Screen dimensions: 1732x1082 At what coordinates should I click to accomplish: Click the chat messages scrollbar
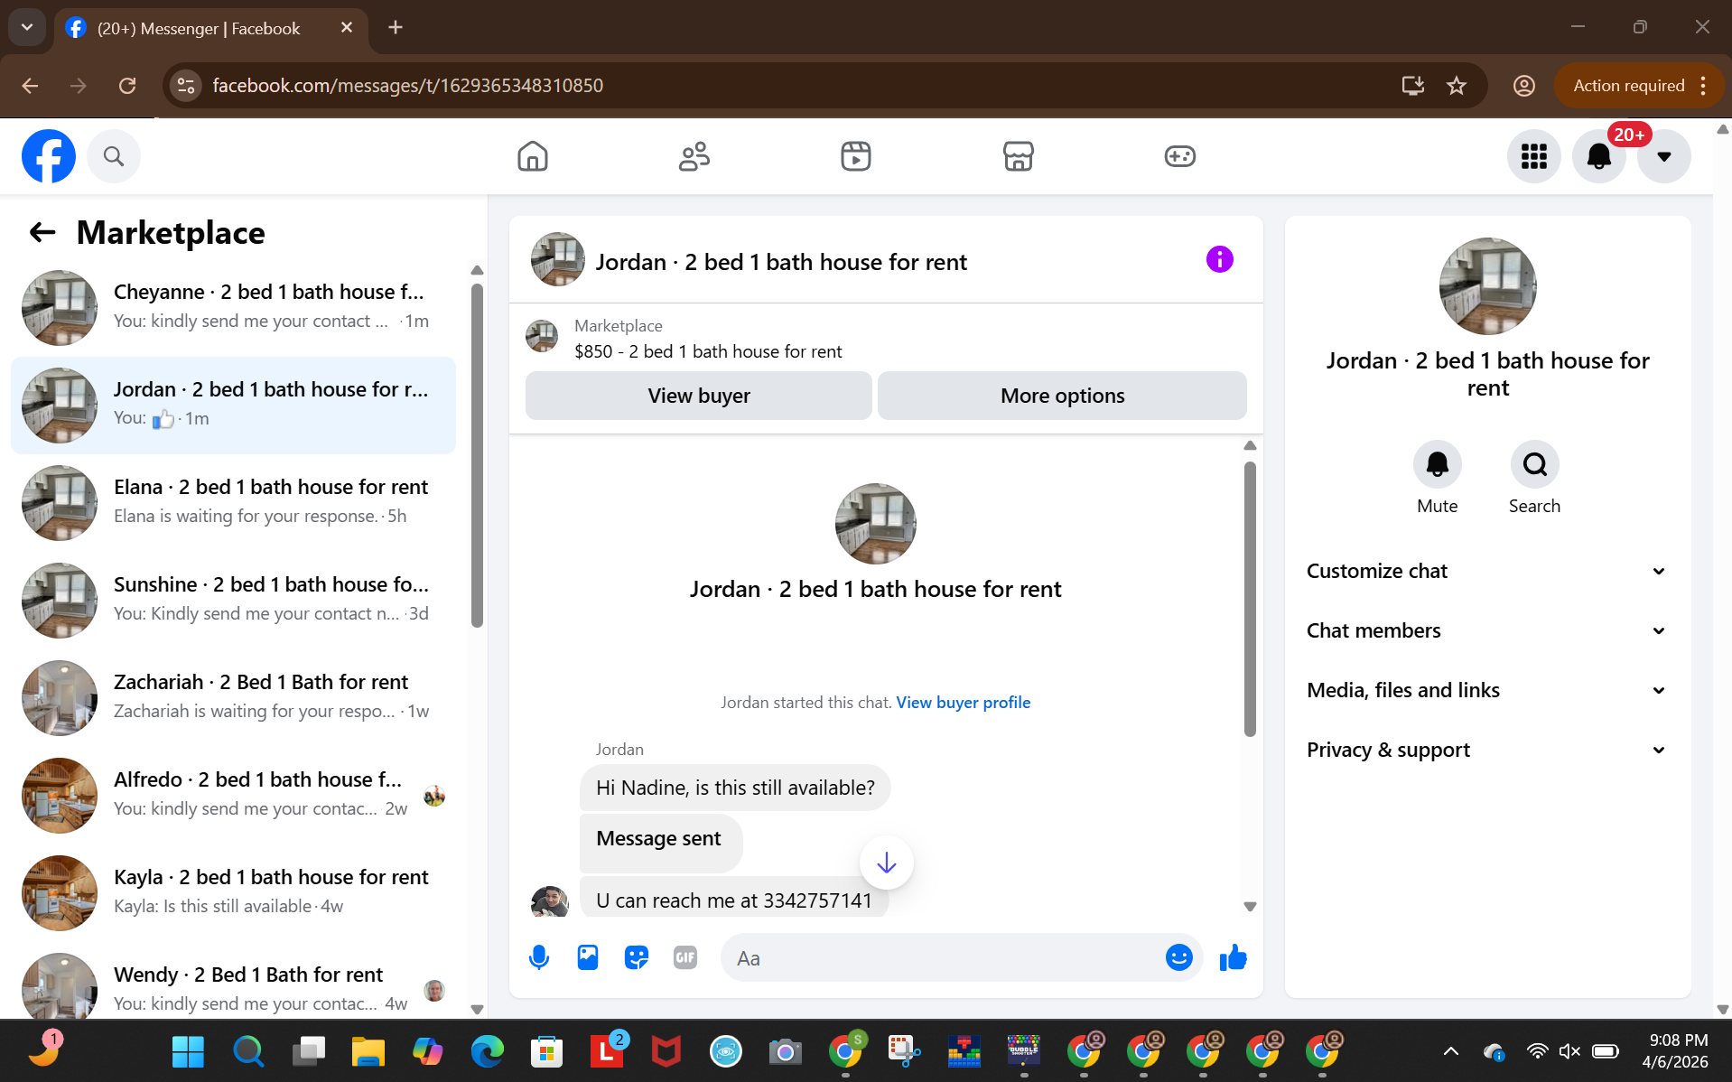point(1250,599)
